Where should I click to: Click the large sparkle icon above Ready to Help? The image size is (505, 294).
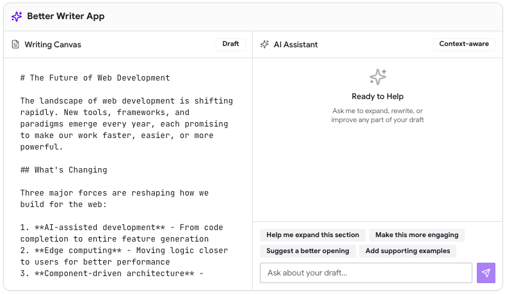coord(378,77)
